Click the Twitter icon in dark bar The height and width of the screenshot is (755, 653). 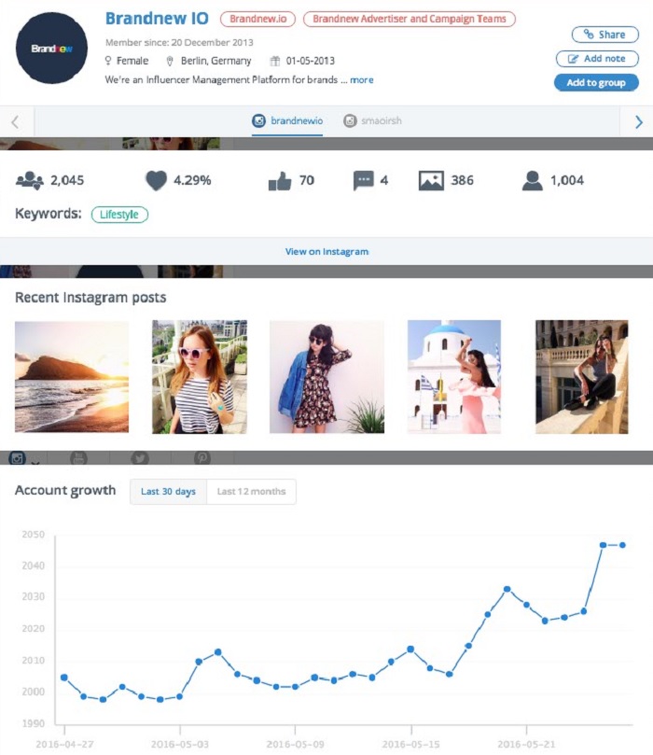point(140,458)
